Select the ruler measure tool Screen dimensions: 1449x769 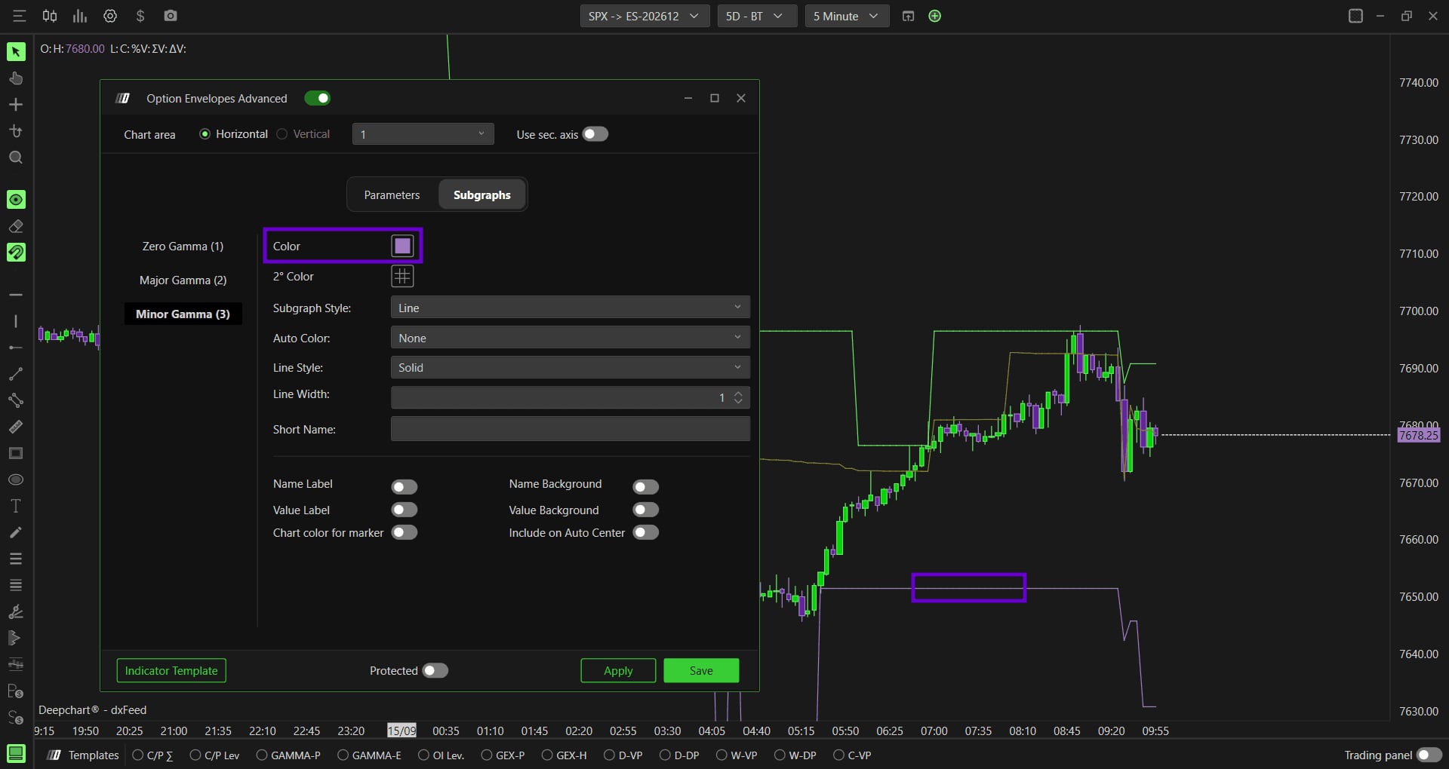coord(16,427)
